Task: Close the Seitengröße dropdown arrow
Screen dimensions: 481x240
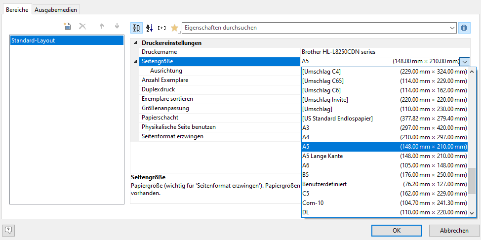Action: click(x=465, y=62)
